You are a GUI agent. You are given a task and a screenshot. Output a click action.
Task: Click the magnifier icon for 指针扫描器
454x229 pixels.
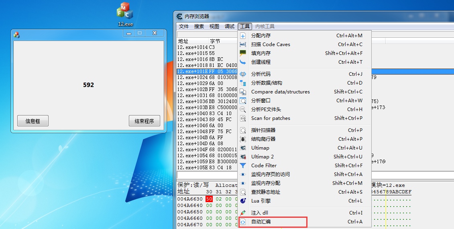click(x=243, y=130)
